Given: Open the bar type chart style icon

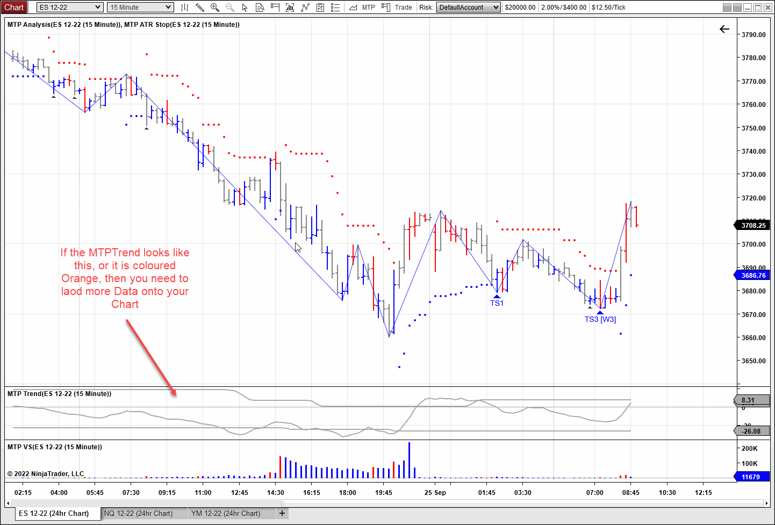Looking at the screenshot, I should tap(184, 8).
